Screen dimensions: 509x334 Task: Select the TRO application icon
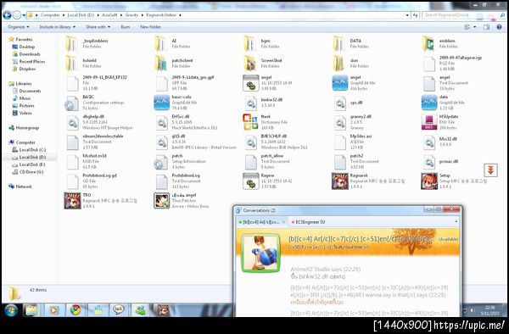pos(72,201)
